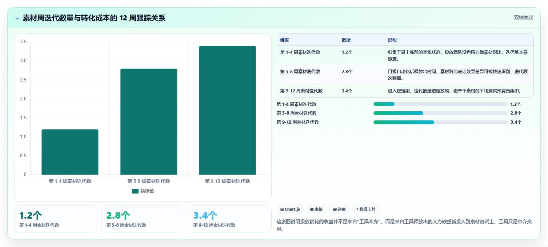
Task: Click the 3.4个 data card
Action: coord(230,219)
